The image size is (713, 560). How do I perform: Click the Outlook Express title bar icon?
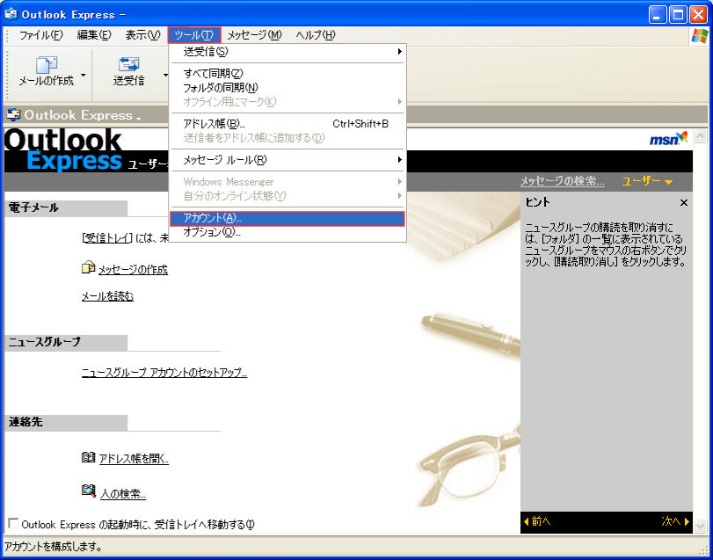11,14
